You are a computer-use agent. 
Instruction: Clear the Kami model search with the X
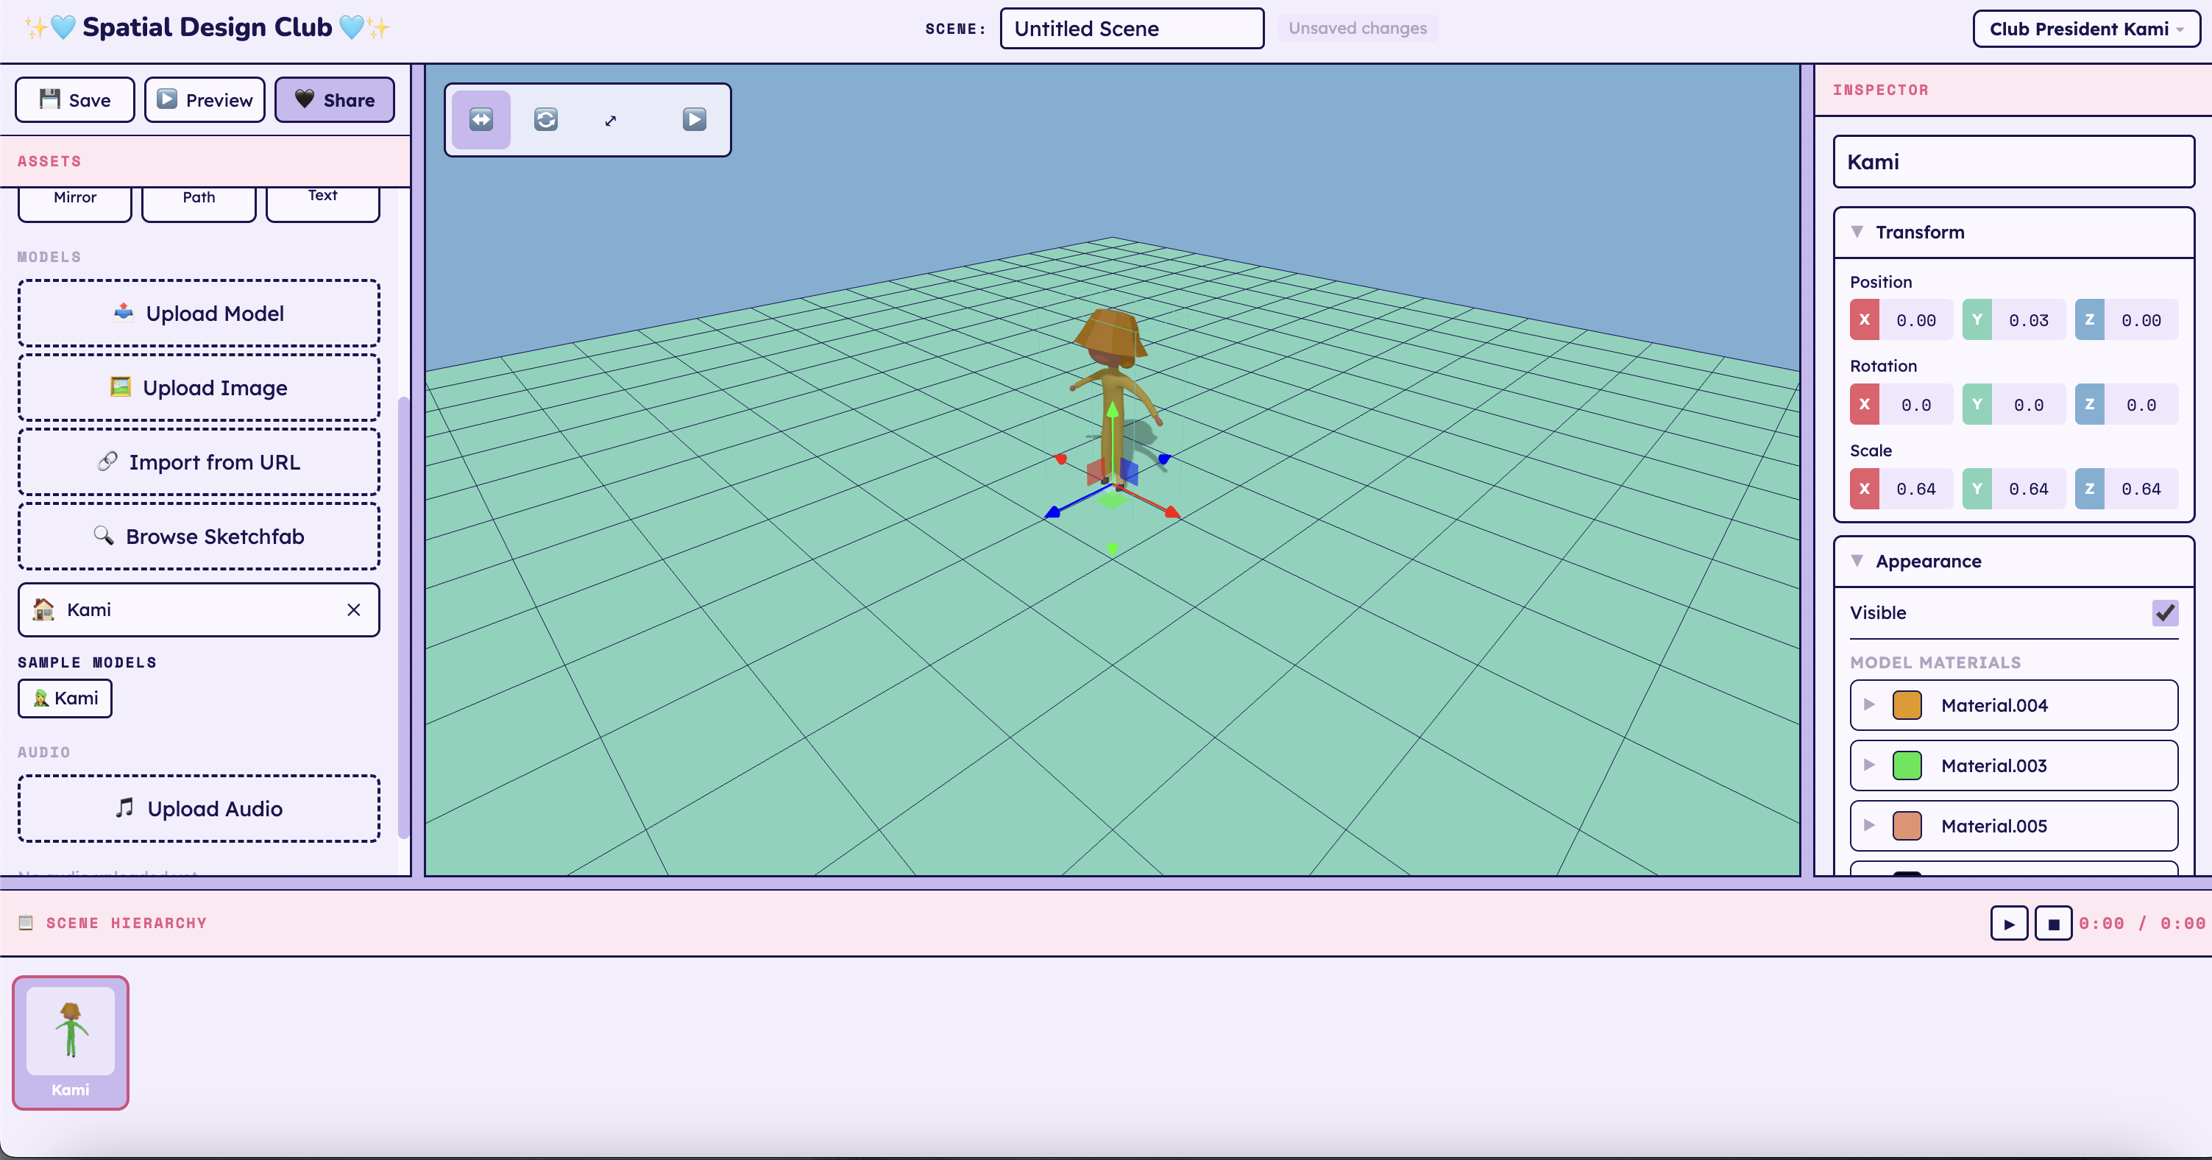point(354,609)
